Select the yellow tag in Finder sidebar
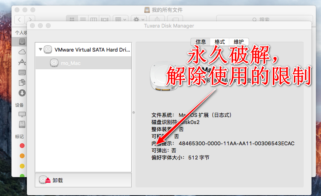Screen dimensions: 321x196 coord(22,166)
